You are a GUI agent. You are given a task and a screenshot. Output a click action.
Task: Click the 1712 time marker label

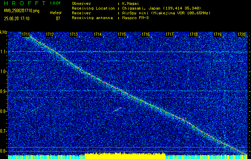[x=49, y=35]
